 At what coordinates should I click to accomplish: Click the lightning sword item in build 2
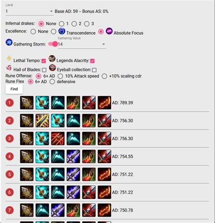[x=42, y=121]
